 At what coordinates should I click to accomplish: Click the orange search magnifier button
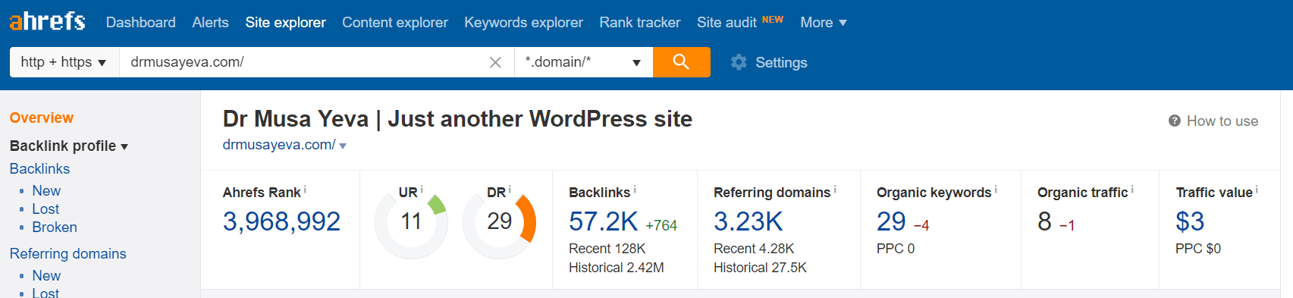pyautogui.click(x=681, y=62)
